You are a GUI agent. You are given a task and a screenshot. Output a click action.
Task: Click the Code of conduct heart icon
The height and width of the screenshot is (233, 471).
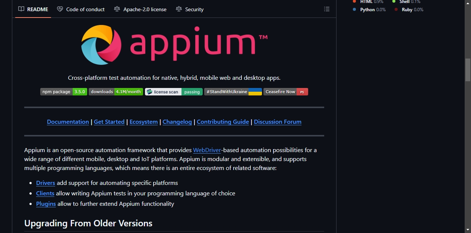click(x=60, y=9)
